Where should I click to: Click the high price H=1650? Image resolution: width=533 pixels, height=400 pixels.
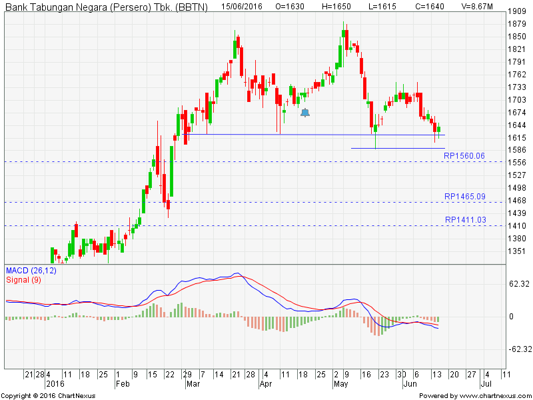[336, 7]
